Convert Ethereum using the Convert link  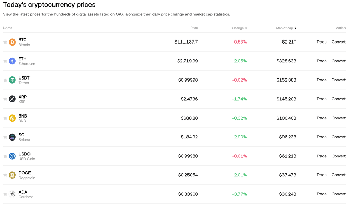[x=339, y=61]
